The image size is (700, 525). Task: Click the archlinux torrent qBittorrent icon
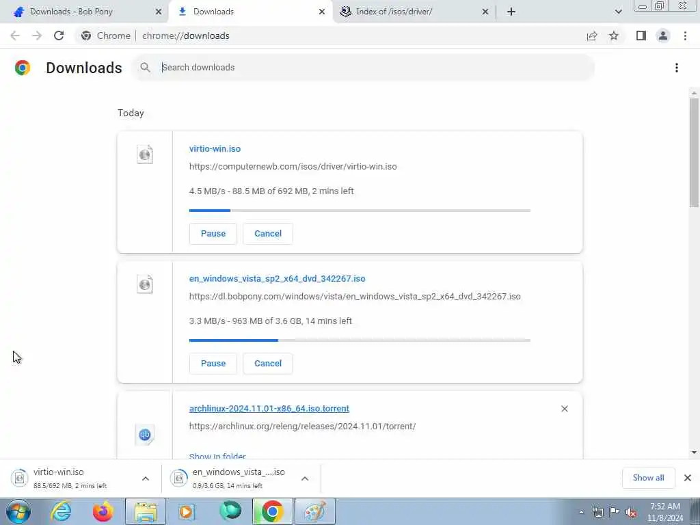tap(145, 434)
